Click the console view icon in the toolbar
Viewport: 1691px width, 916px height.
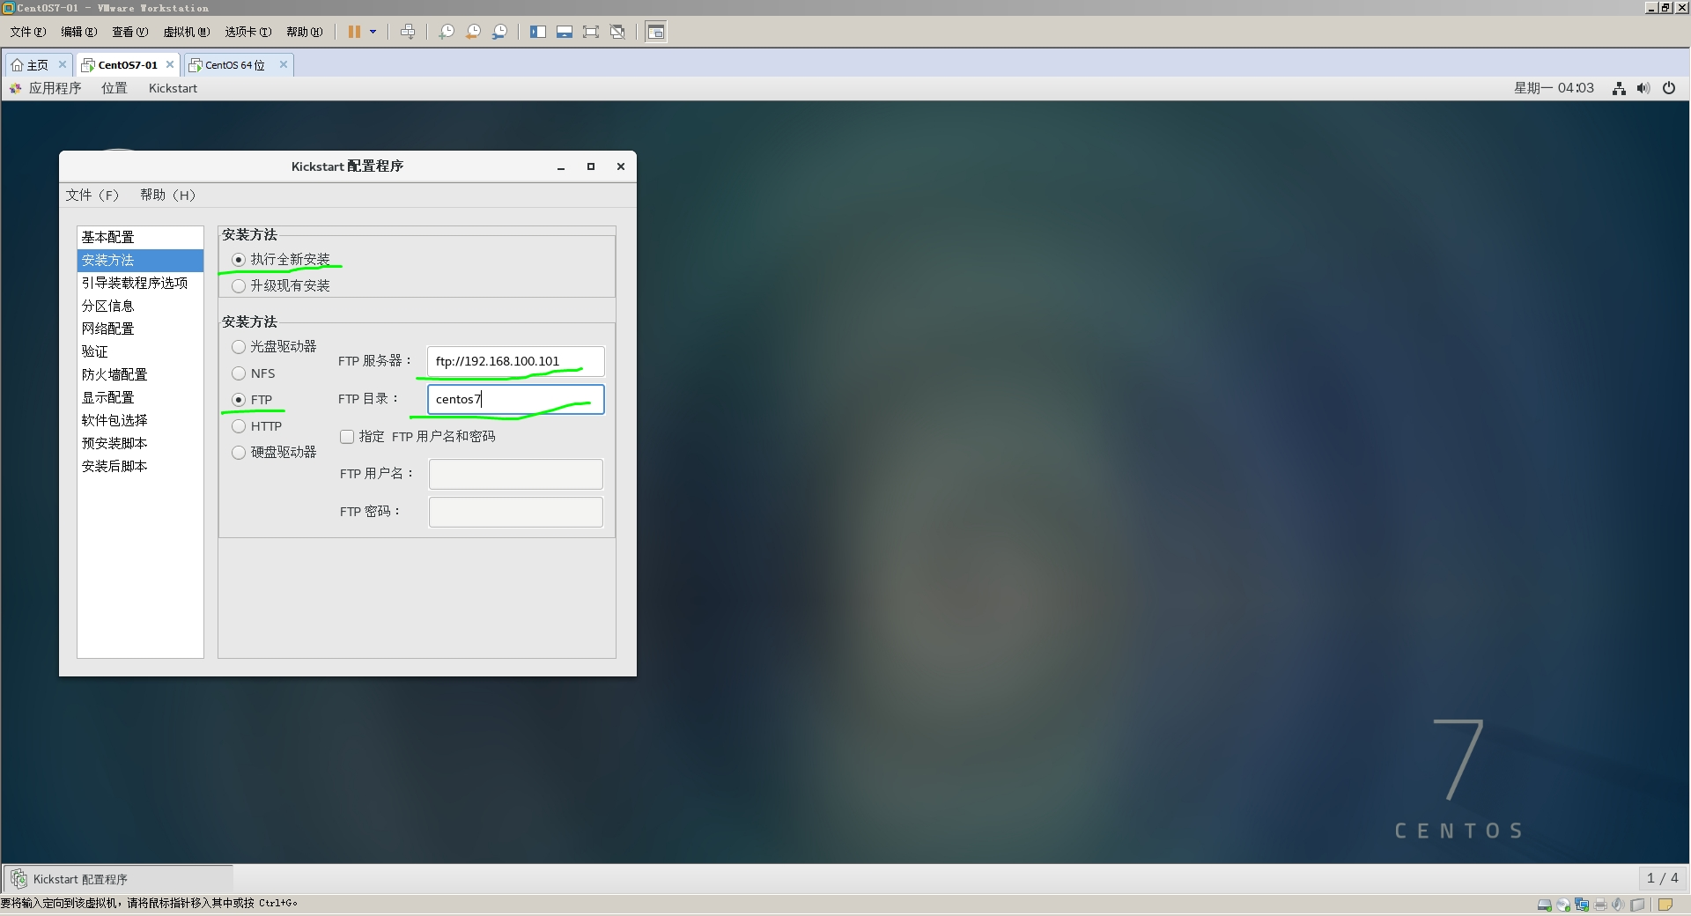[x=656, y=32]
